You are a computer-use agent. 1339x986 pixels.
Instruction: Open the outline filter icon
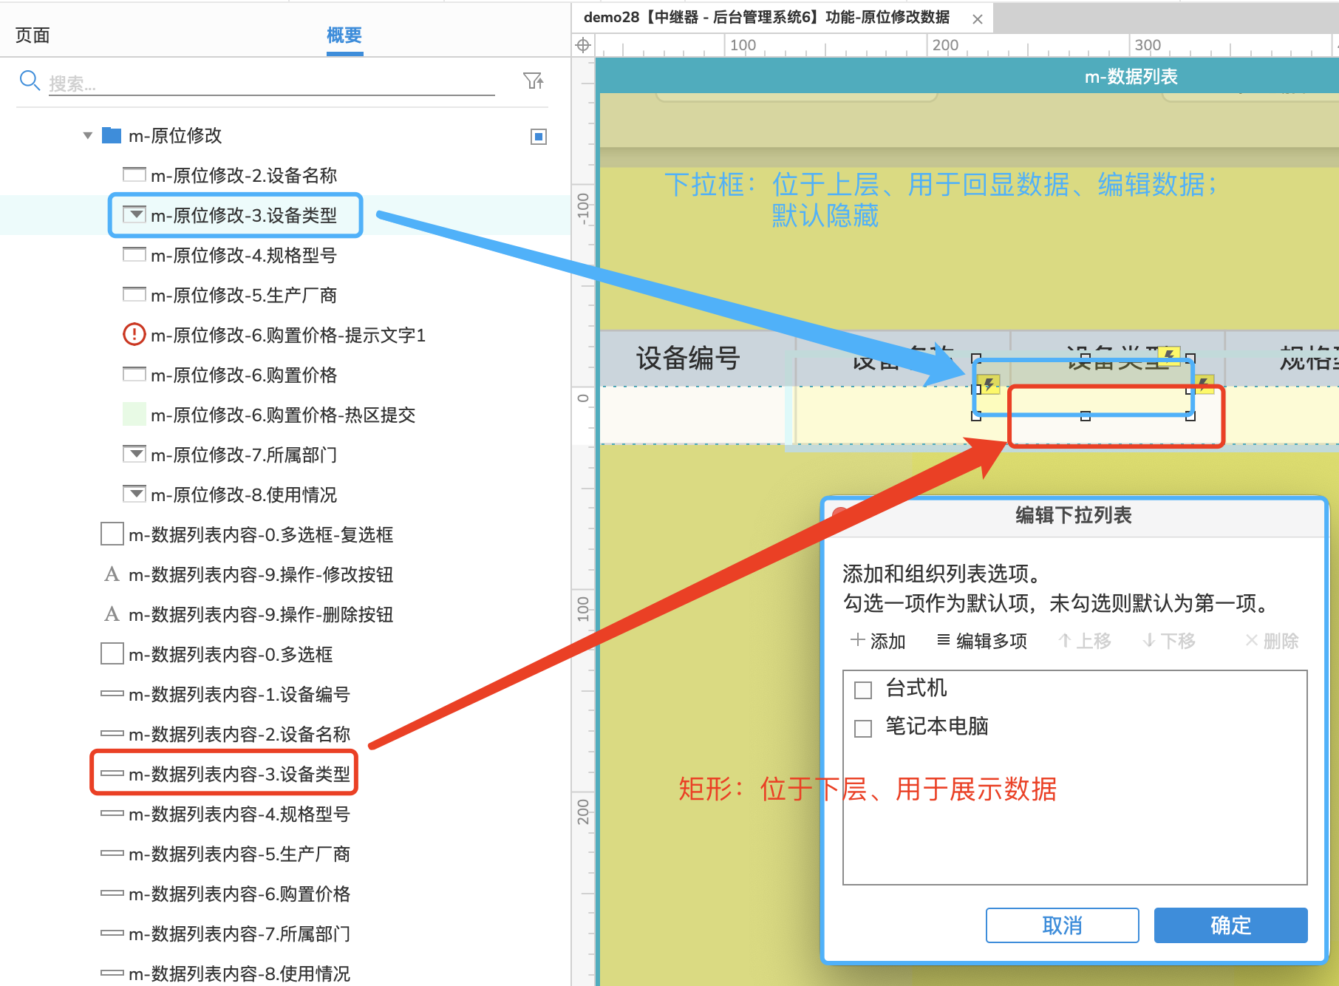click(x=534, y=81)
